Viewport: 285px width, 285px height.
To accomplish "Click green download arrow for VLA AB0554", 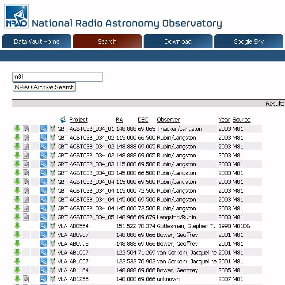I will (17, 226).
